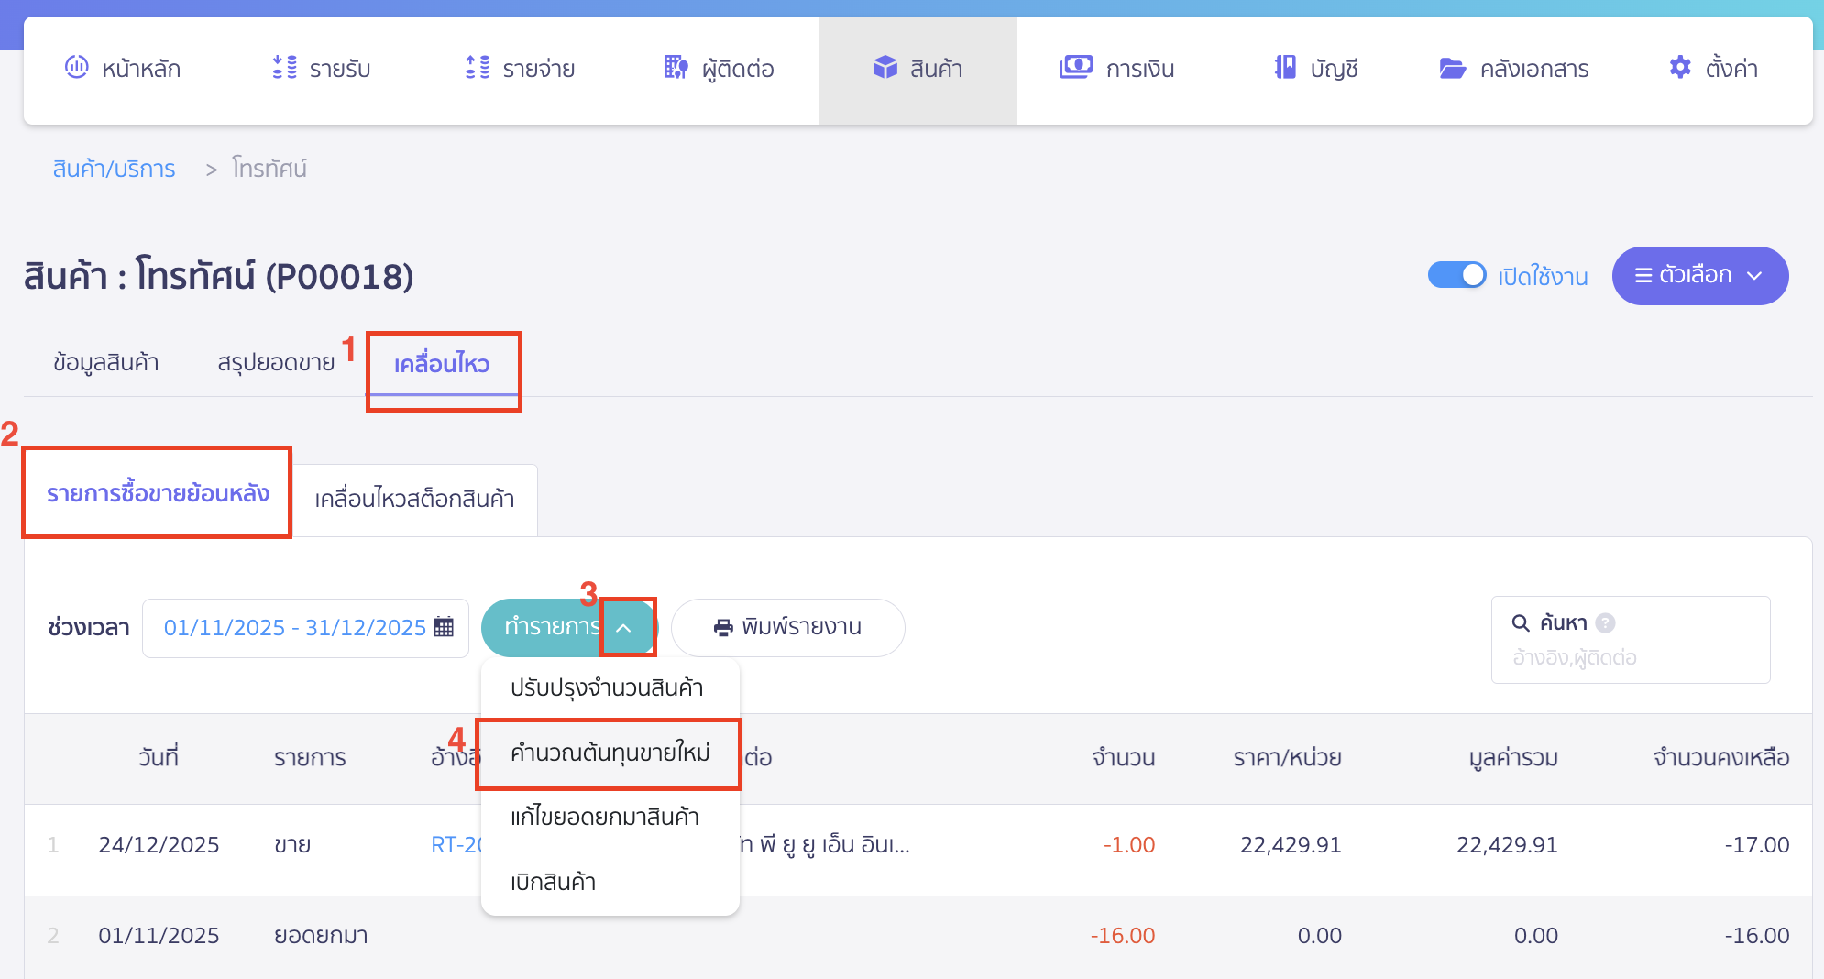This screenshot has height=979, width=1824.
Task: Select the หน้าหลัก dashboard icon
Action: pos(77,67)
